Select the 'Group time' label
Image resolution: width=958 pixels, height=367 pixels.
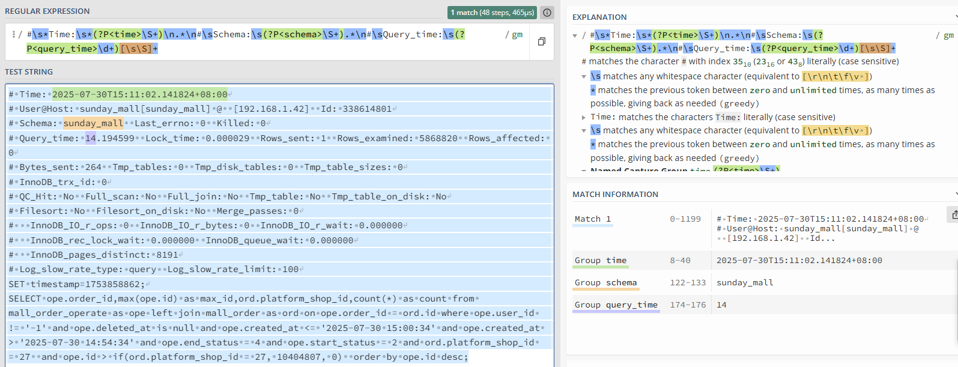[x=601, y=261]
